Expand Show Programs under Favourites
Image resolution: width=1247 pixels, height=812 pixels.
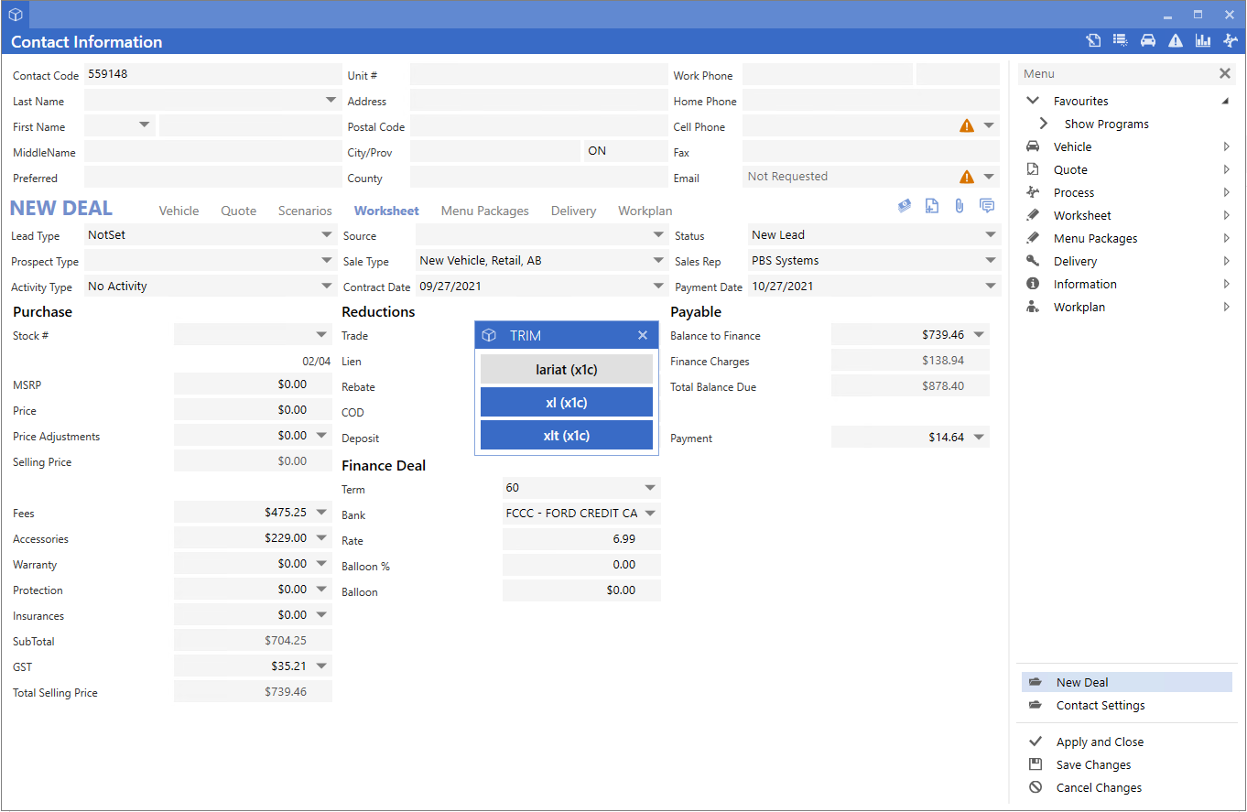(x=1044, y=124)
